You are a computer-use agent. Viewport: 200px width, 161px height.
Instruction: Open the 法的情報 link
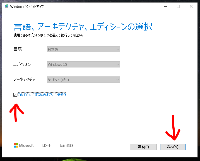click(x=66, y=146)
